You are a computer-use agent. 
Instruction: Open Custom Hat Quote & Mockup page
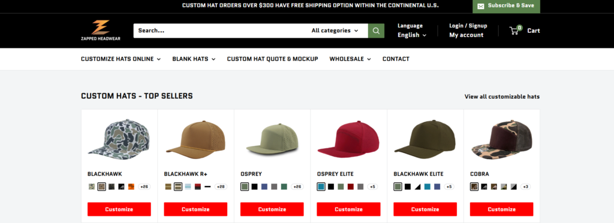(x=273, y=59)
